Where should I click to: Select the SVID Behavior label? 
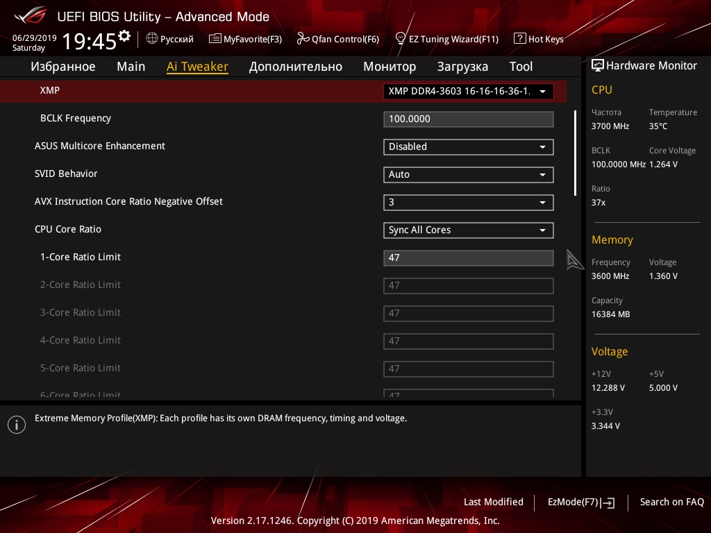pos(66,174)
